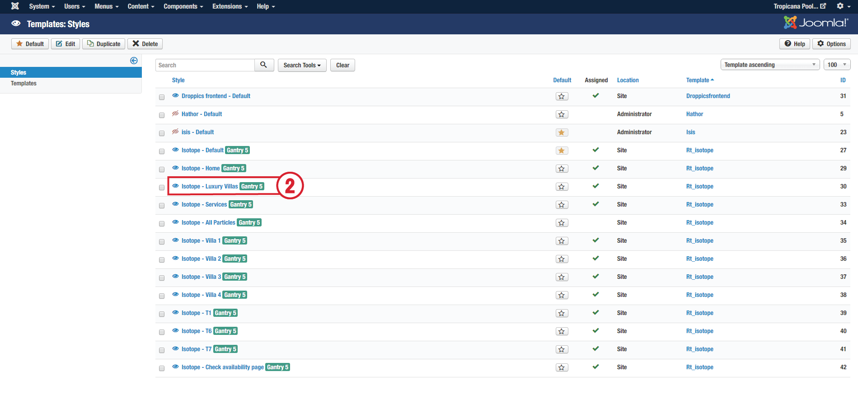Image resolution: width=858 pixels, height=395 pixels.
Task: Select the Hathor - Default row checkbox
Action: [162, 115]
